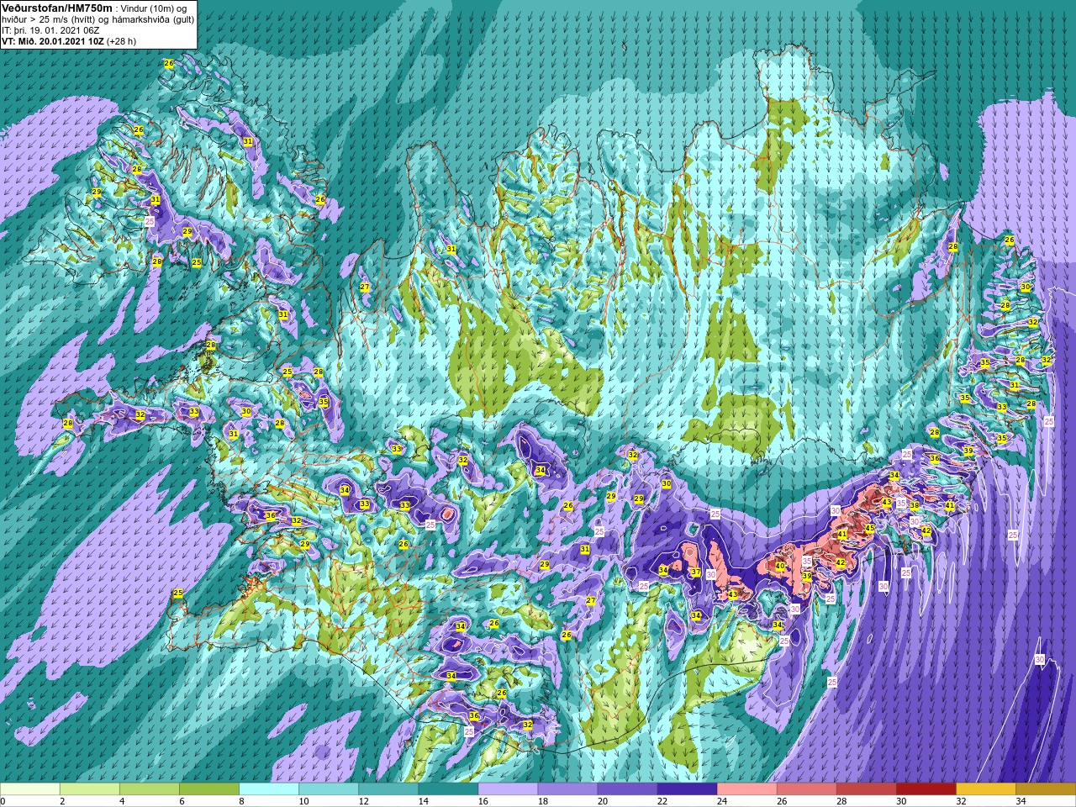
Task: Click the 'Veðurstofan/HM750m' title text
Action: point(56,7)
